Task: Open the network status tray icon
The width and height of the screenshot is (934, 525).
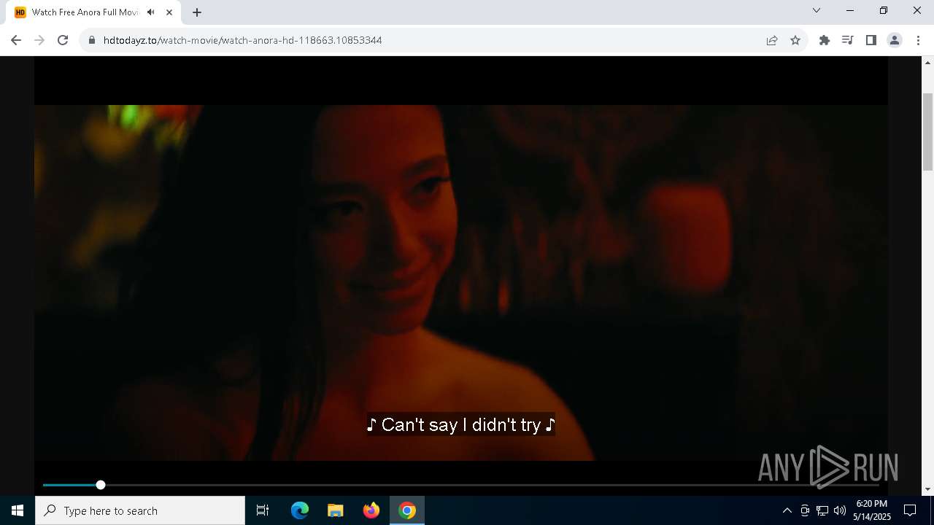Action: pyautogui.click(x=822, y=510)
